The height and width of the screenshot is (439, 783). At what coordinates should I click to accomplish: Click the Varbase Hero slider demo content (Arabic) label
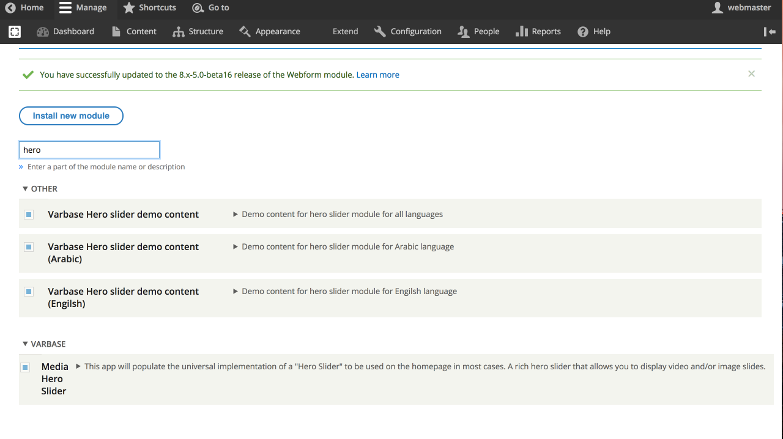coord(124,253)
